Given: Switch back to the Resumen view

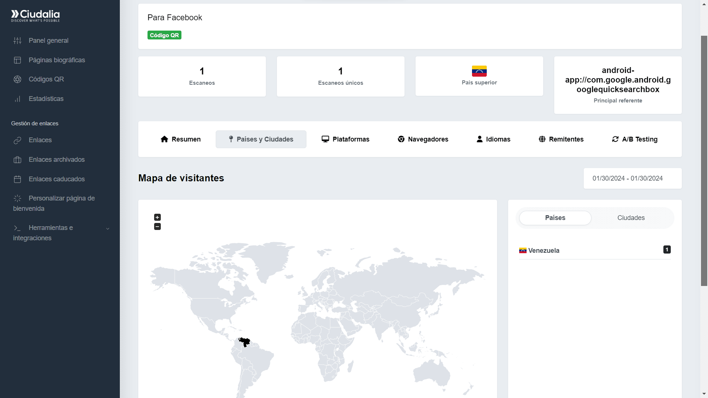Looking at the screenshot, I should click(180, 139).
